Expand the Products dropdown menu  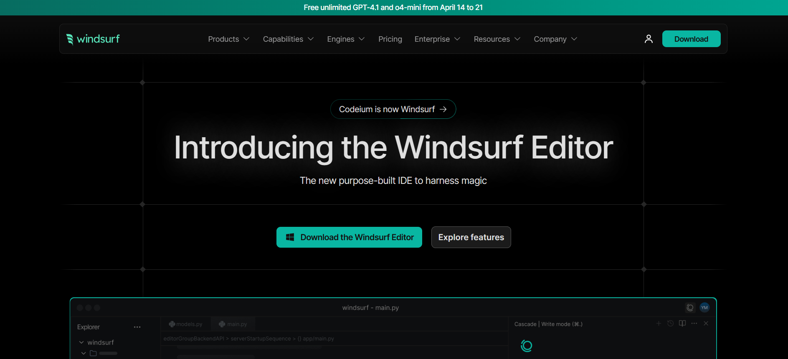[228, 39]
